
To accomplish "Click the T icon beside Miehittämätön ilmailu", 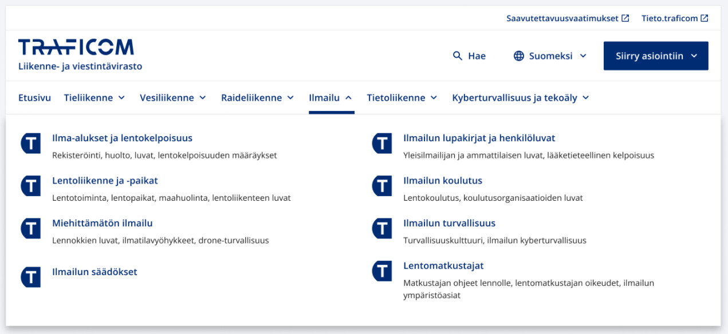I will click(30, 228).
